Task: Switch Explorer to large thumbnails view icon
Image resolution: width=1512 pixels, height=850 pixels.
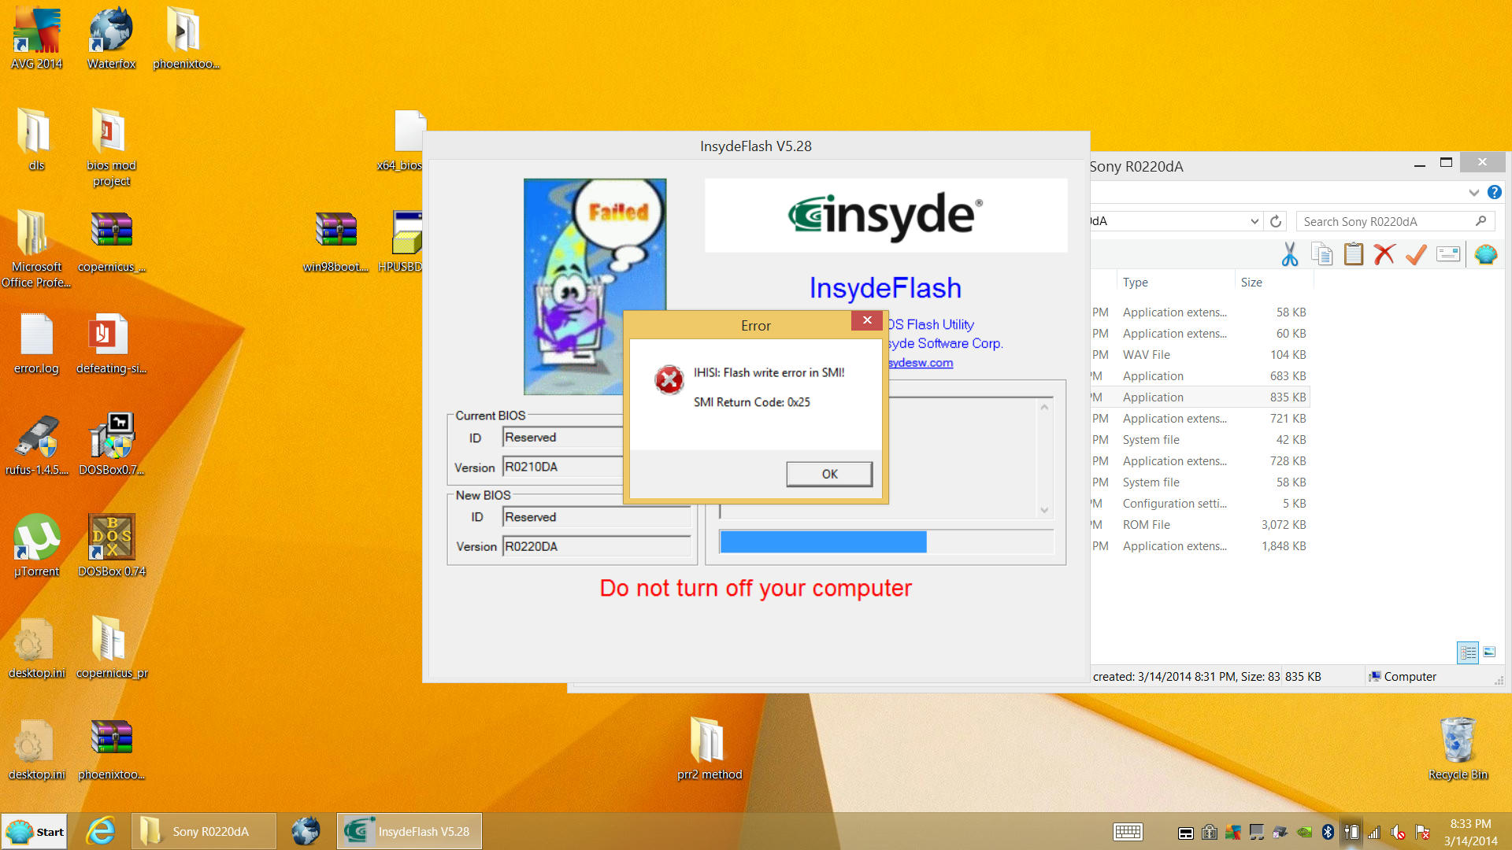Action: [x=1489, y=652]
